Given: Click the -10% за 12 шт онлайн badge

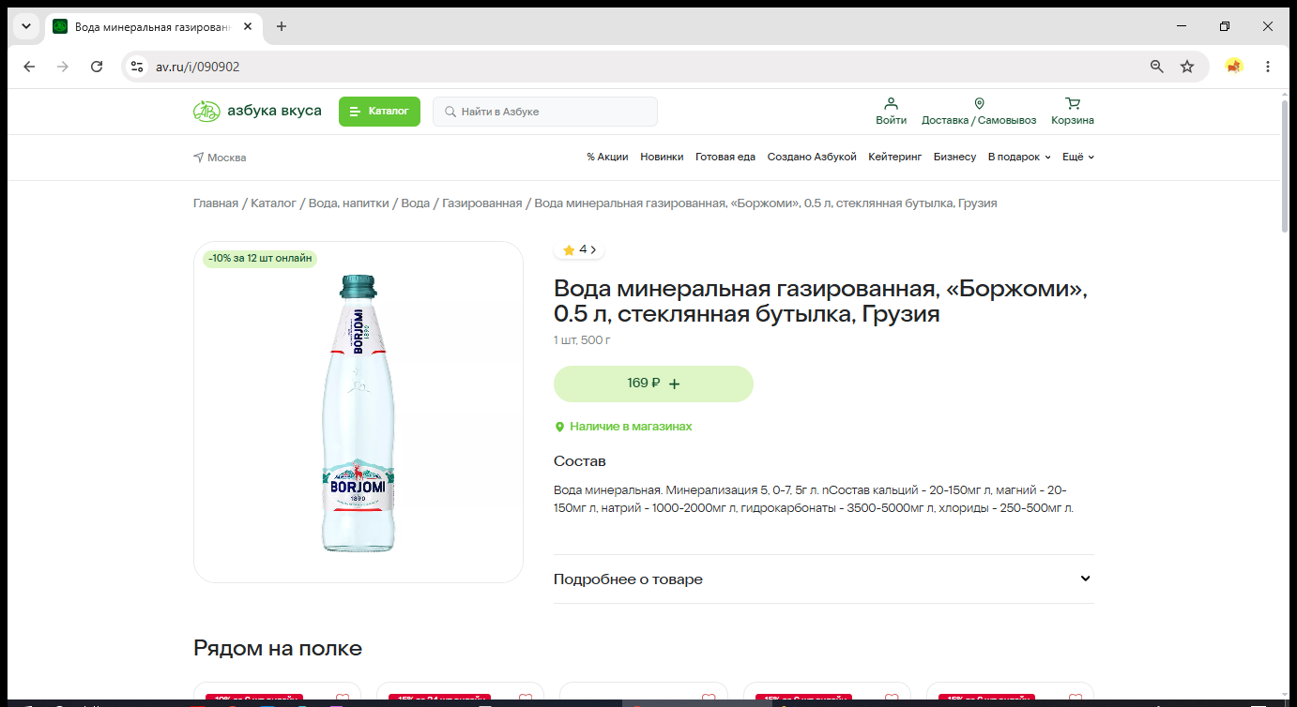Looking at the screenshot, I should click(x=260, y=259).
